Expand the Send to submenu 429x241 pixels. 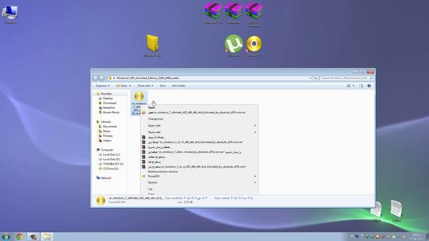click(x=199, y=183)
